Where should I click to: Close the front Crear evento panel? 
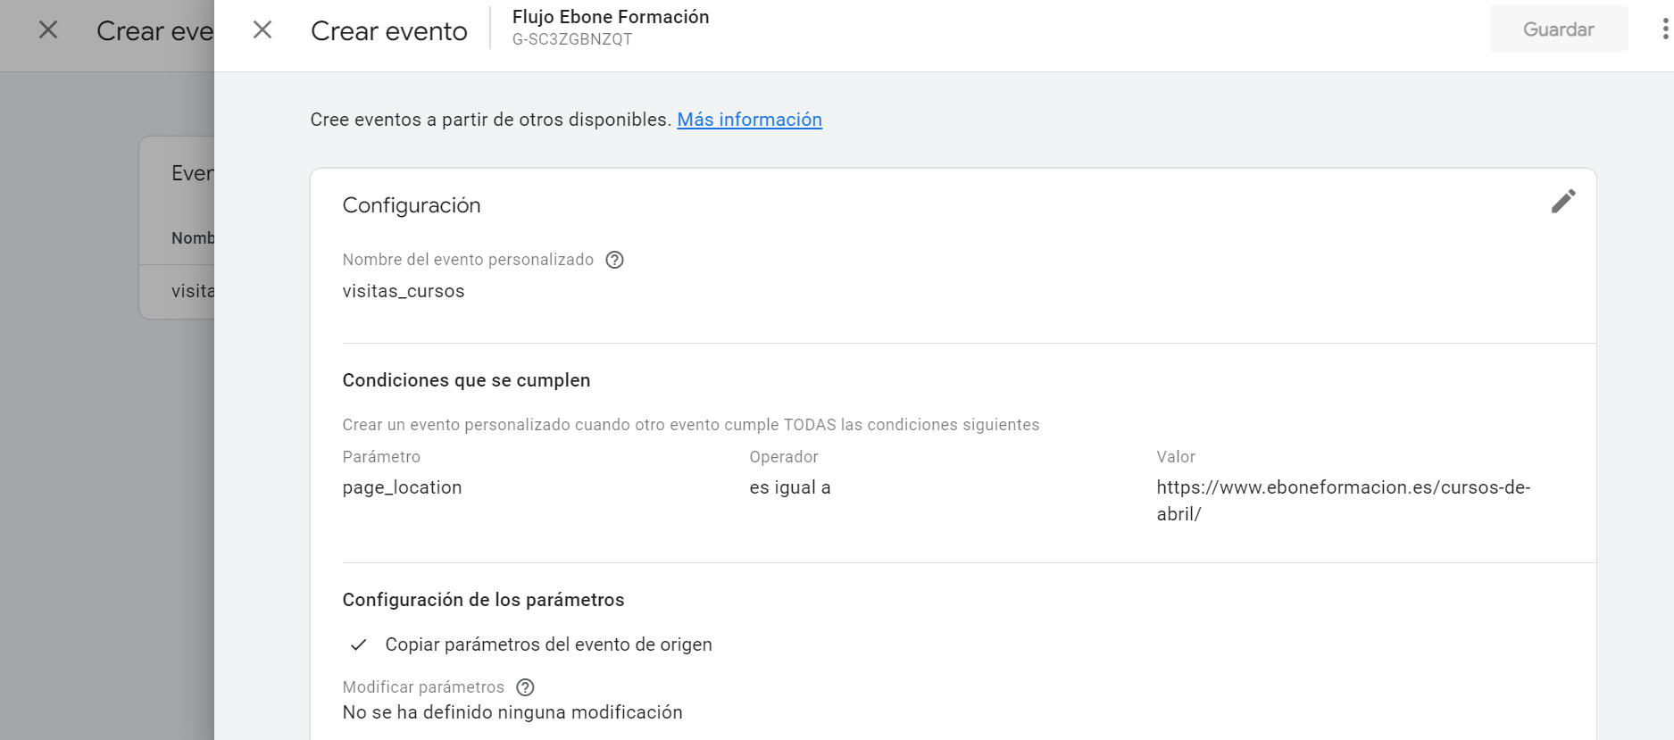point(262,30)
